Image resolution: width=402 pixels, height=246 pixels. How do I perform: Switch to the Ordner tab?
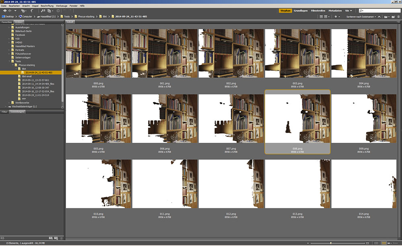click(x=18, y=22)
